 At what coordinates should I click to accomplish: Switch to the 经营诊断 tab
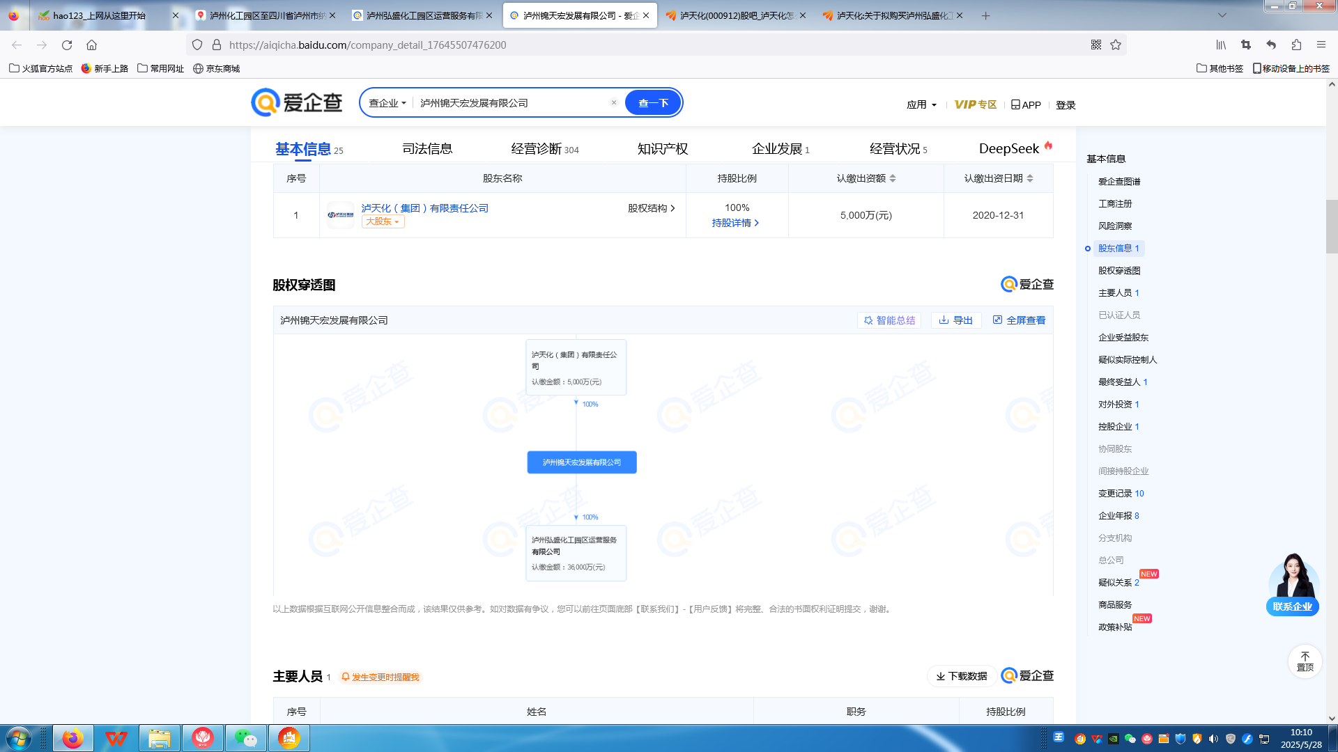[544, 148]
